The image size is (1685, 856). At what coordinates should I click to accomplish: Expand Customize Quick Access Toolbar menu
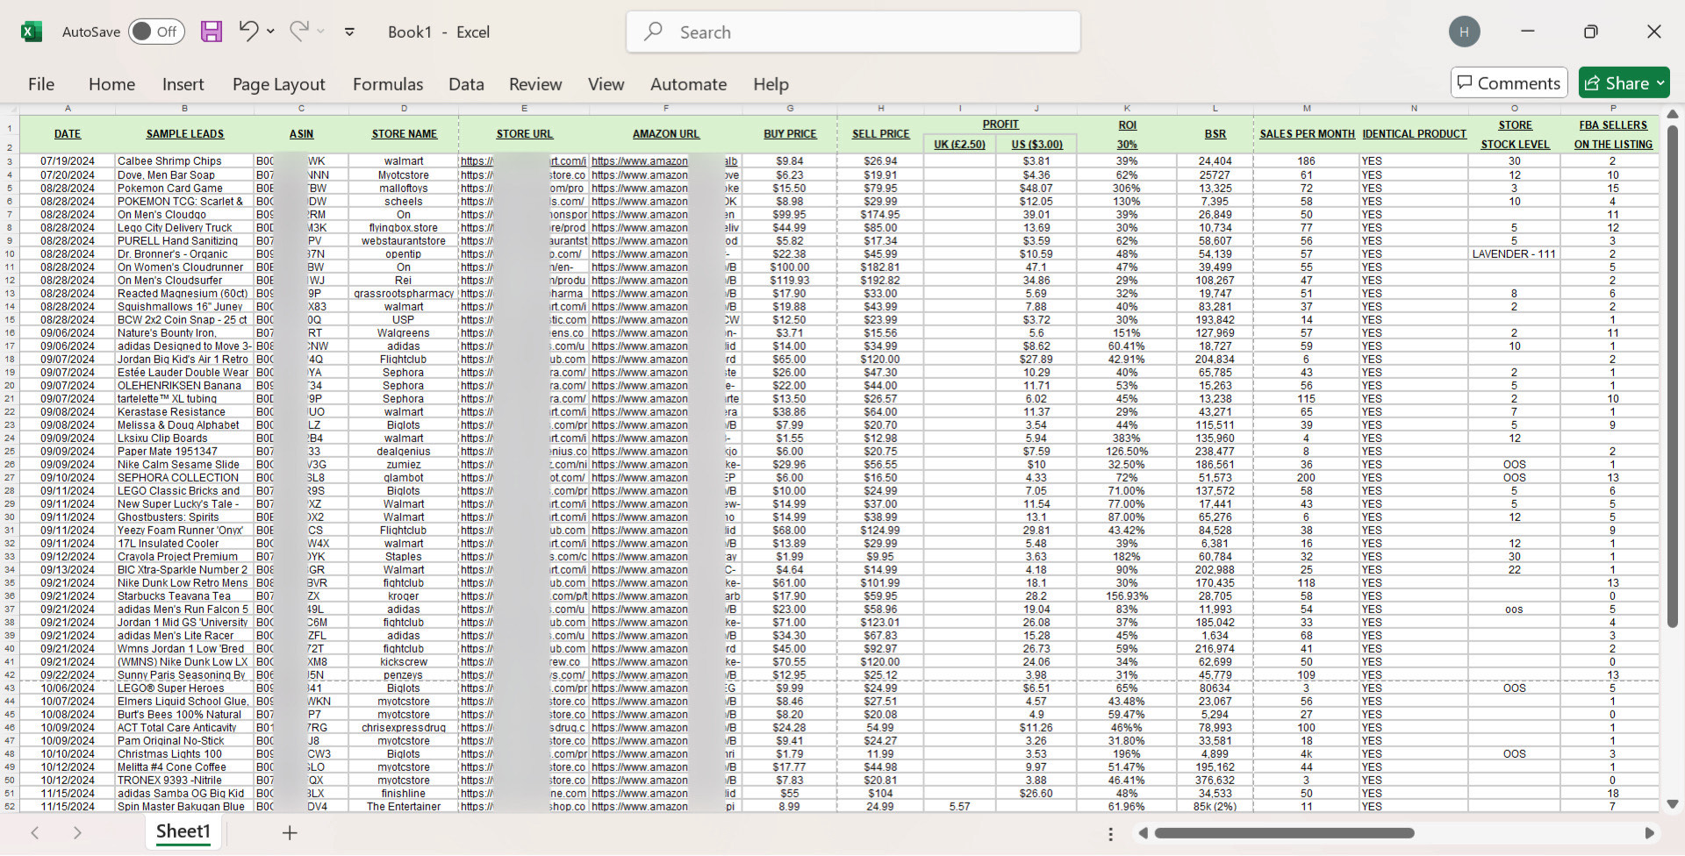tap(349, 32)
